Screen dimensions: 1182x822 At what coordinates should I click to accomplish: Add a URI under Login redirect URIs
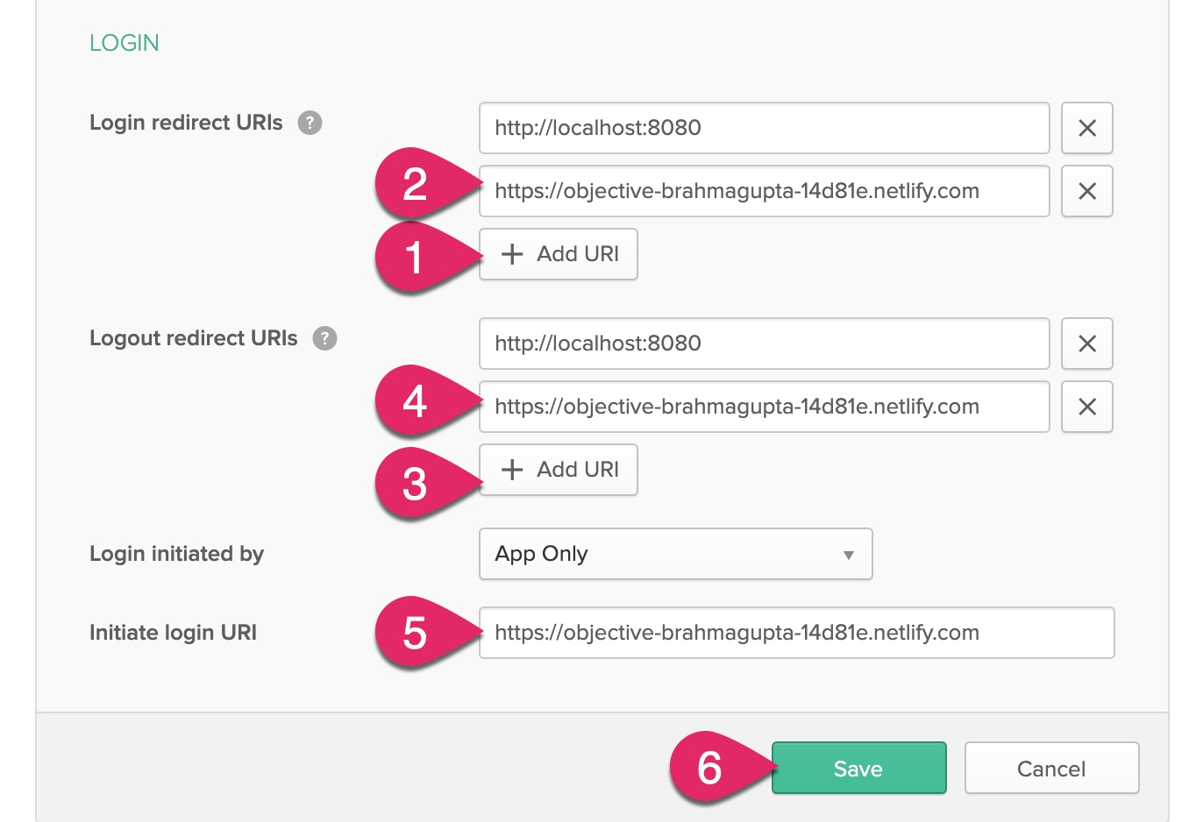pos(559,254)
